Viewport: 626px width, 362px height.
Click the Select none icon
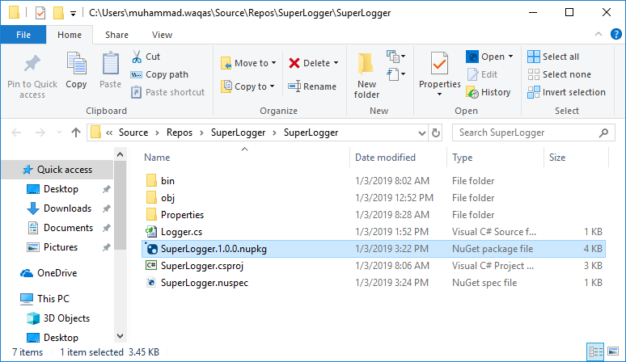coord(533,74)
